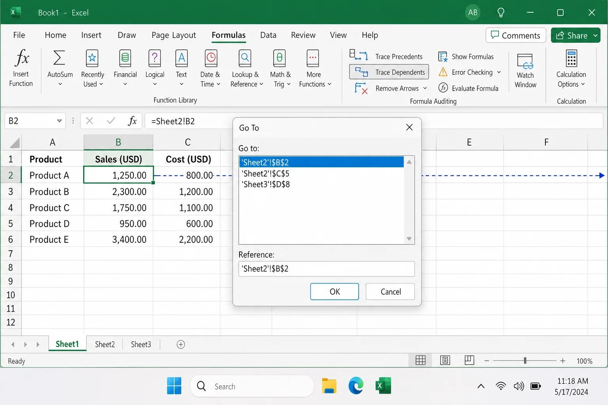Open the Comments pane

tap(516, 36)
